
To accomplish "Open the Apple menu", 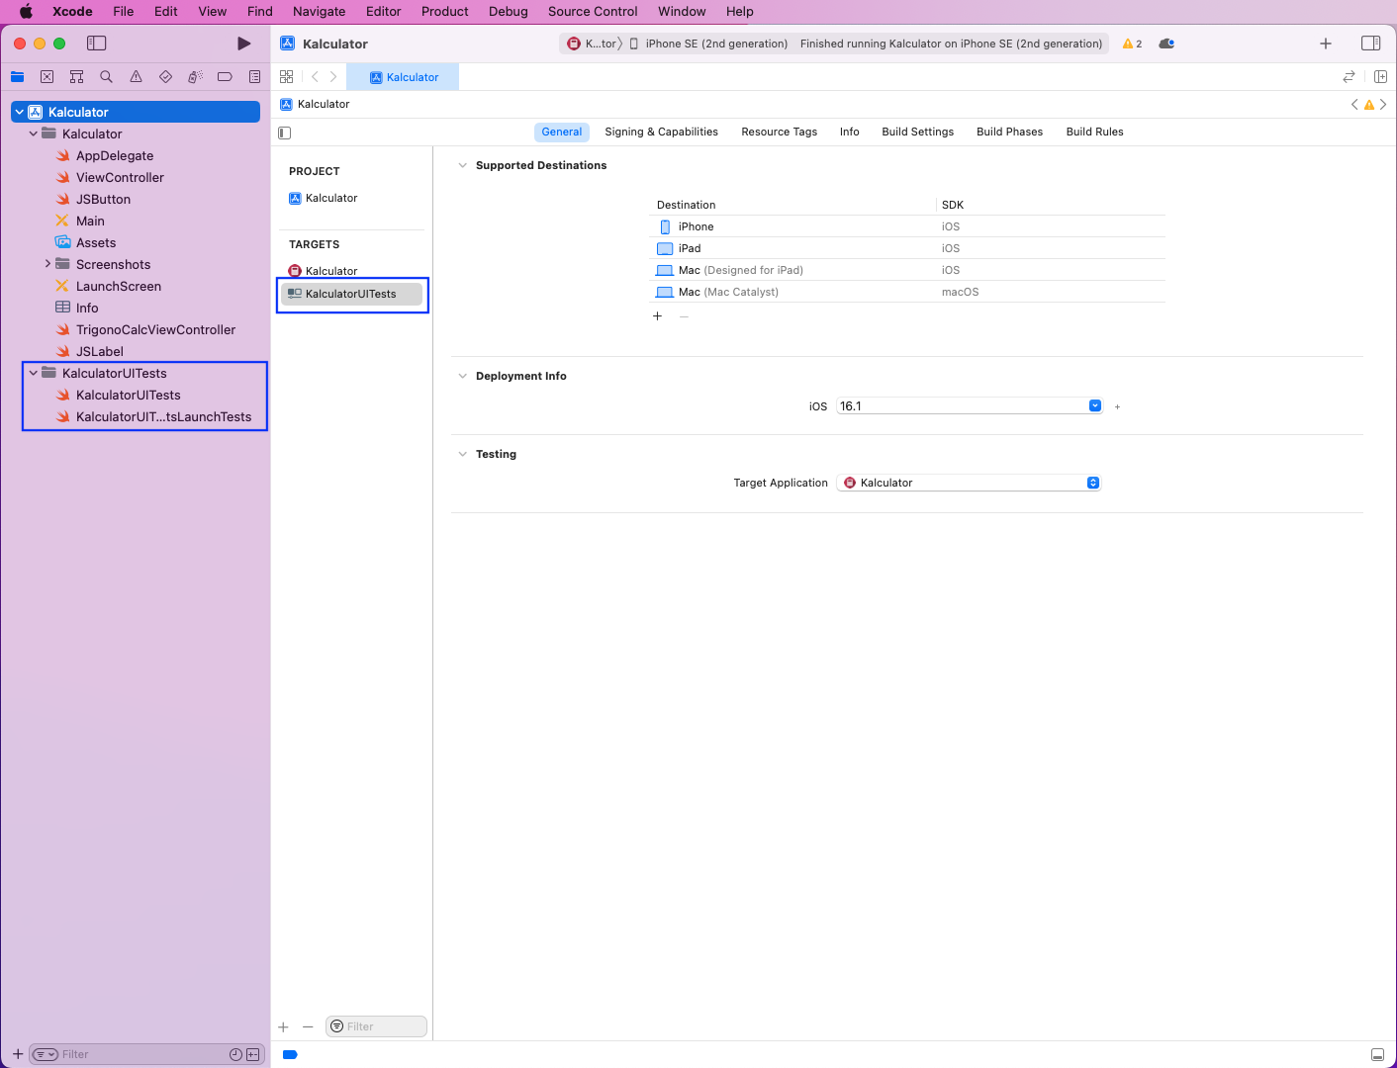I will coord(26,12).
